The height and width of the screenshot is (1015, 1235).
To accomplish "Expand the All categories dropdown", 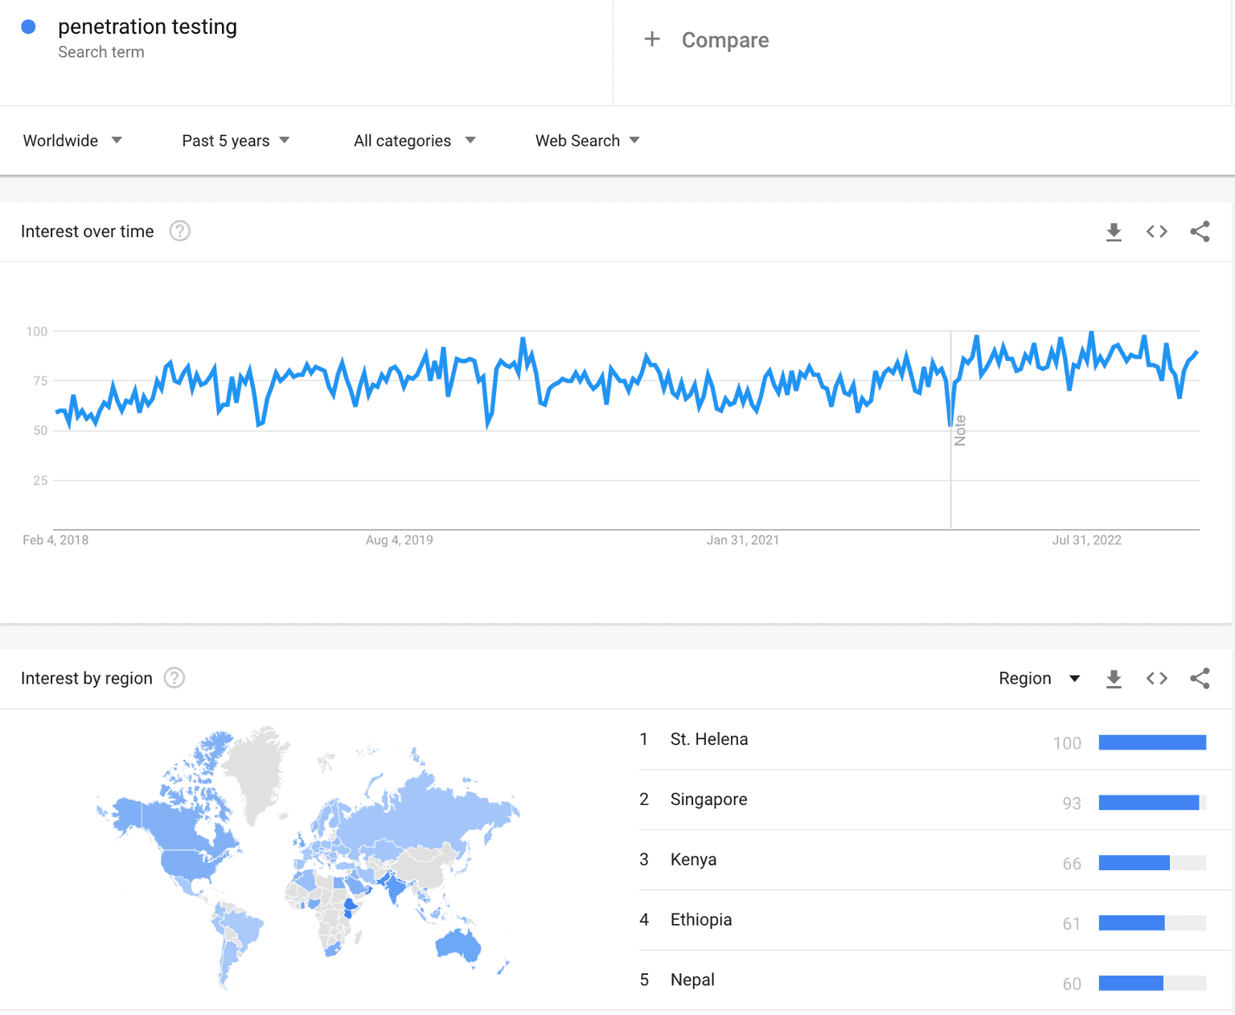I will (413, 141).
